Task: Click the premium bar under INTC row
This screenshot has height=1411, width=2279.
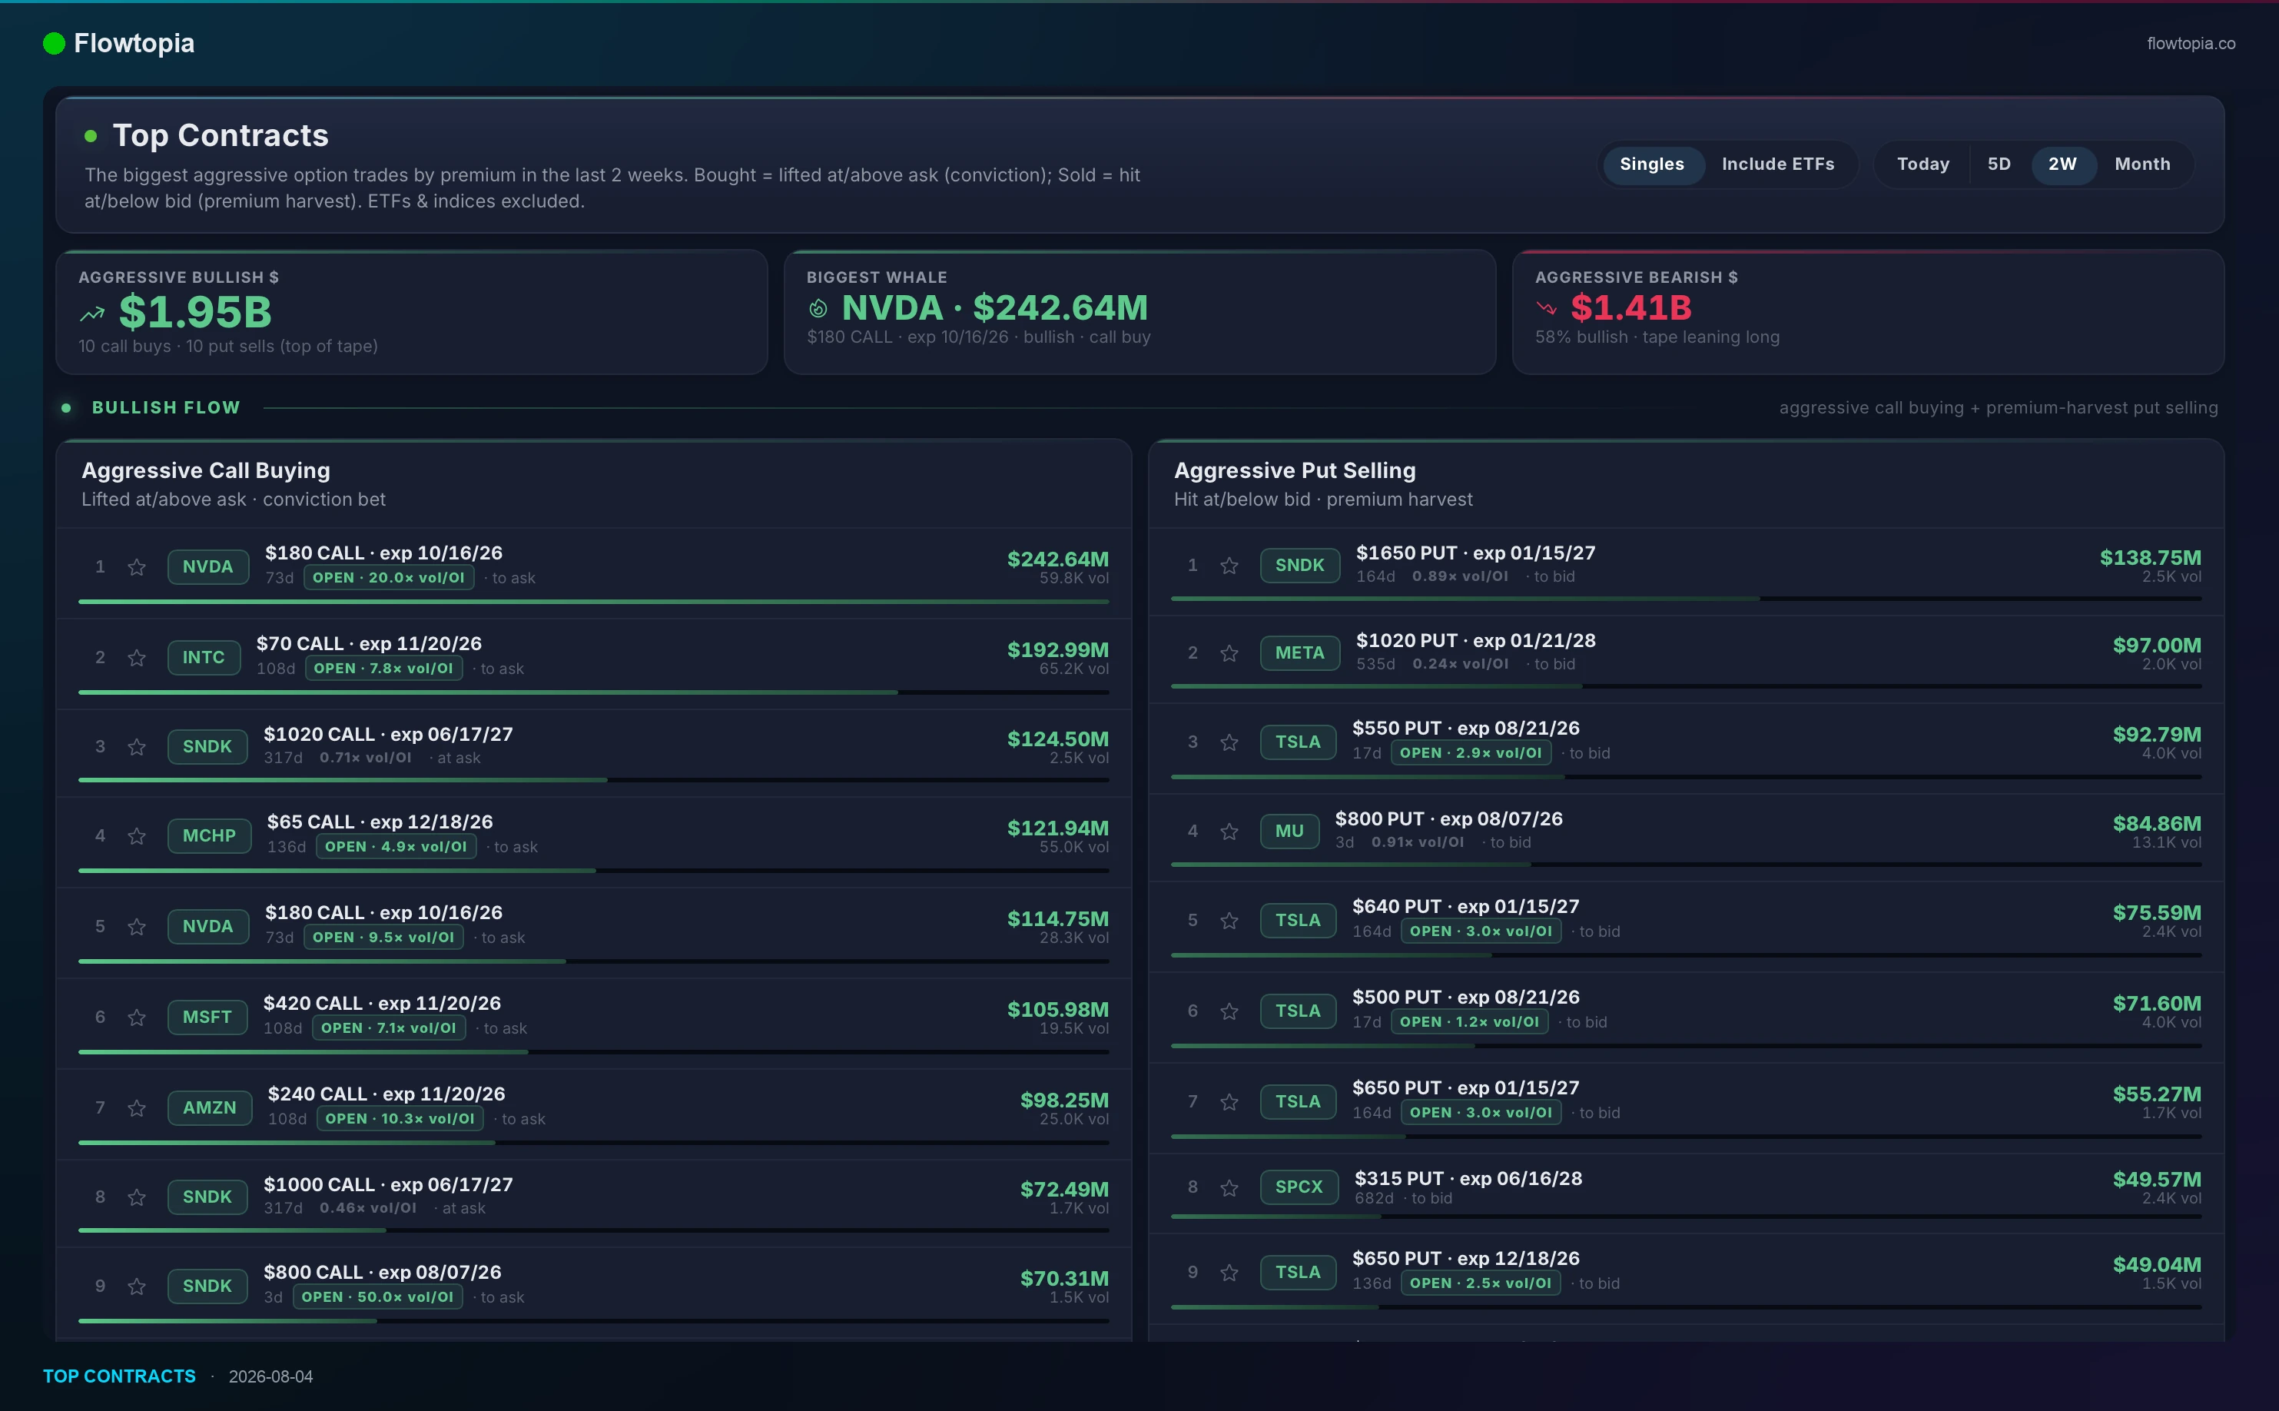Action: click(x=593, y=692)
